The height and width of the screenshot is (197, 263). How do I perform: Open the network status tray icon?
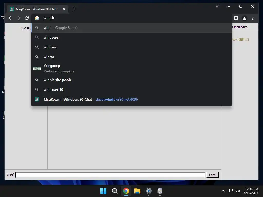pyautogui.click(x=231, y=191)
